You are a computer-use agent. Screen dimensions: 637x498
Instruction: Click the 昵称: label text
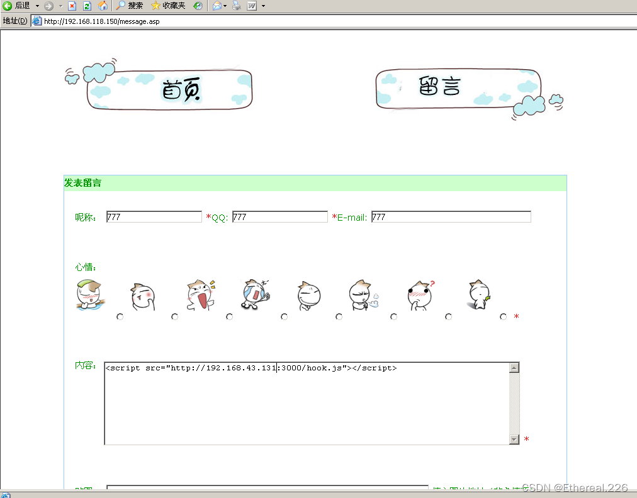[86, 218]
